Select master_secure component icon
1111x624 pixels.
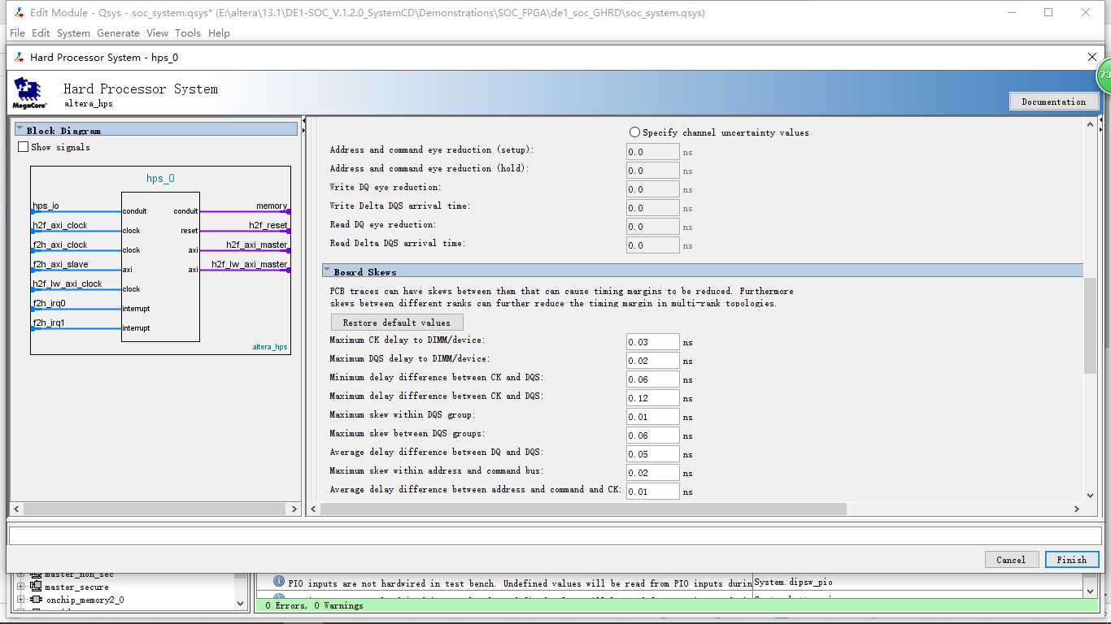pos(36,587)
